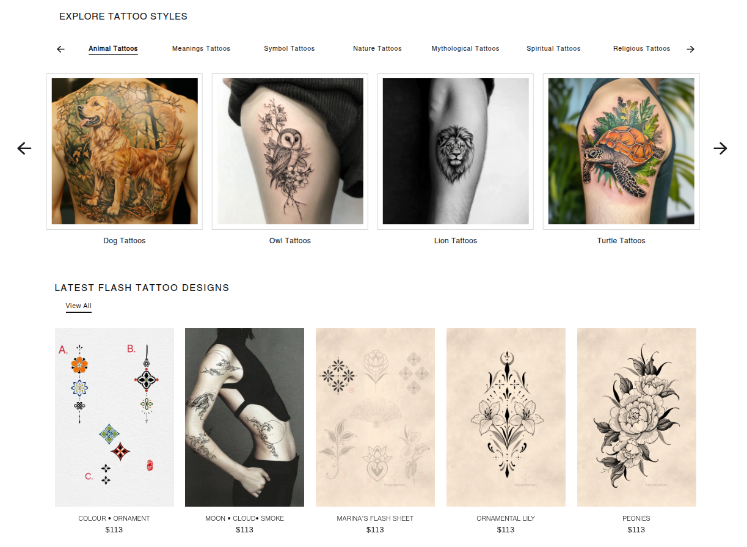The image size is (747, 547).
Task: Switch to Spiritual Tattoos tab
Action: [553, 48]
